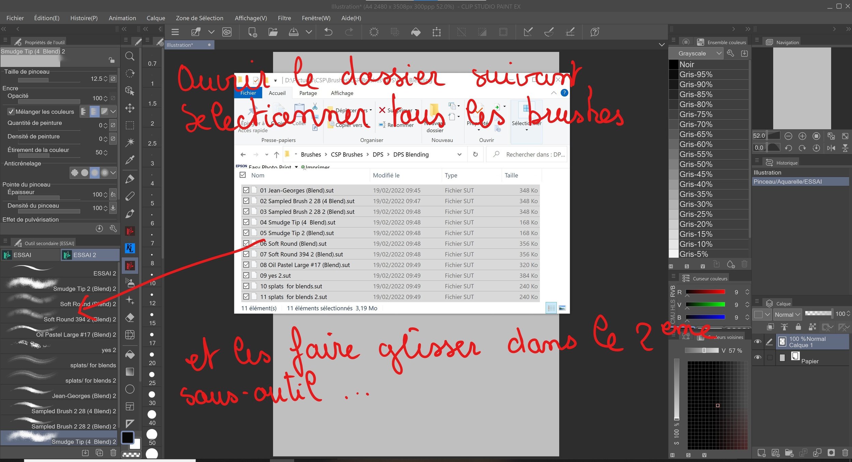Click the Rechercher dans search field
This screenshot has width=852, height=462.
point(534,155)
